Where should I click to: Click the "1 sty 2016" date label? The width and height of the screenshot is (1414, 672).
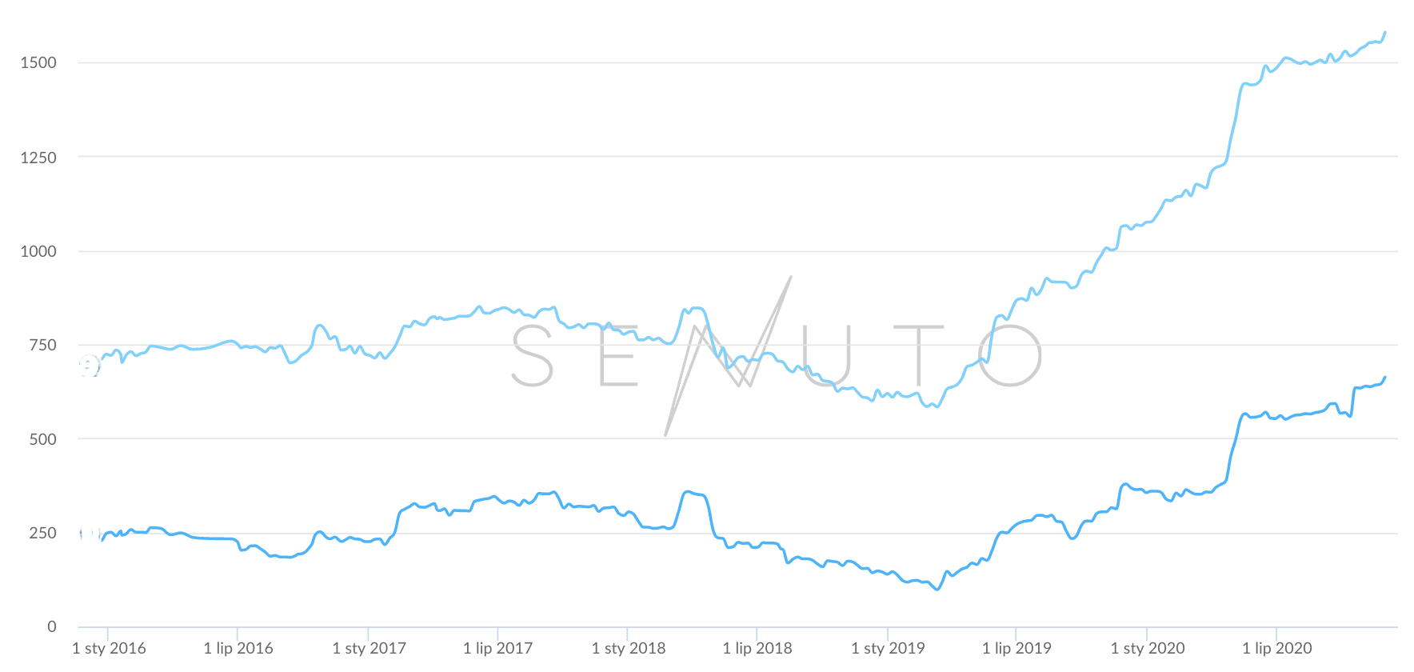[x=109, y=648]
